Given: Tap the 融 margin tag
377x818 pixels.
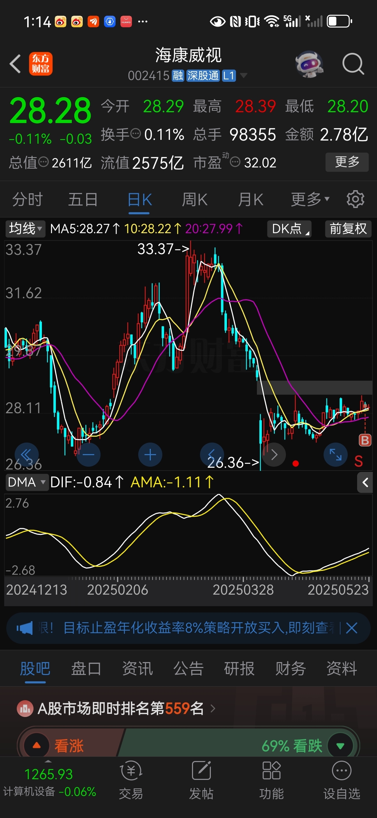Looking at the screenshot, I should (178, 76).
